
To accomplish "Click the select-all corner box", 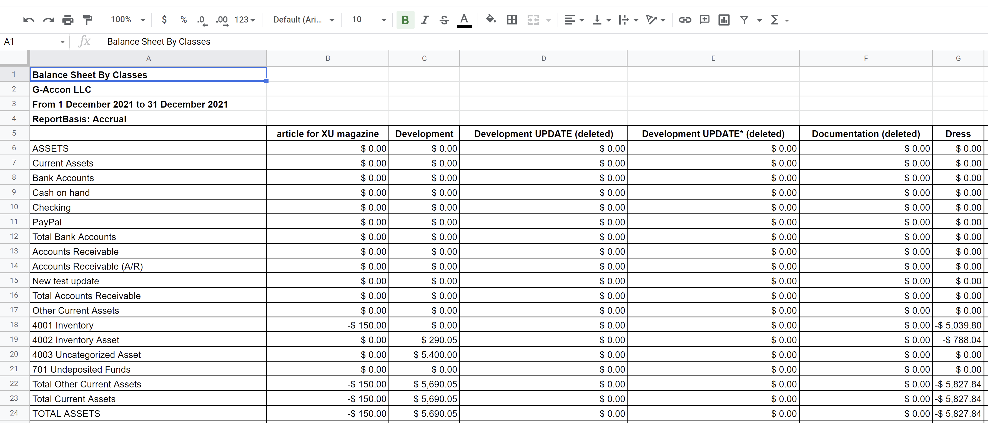I will 14,58.
